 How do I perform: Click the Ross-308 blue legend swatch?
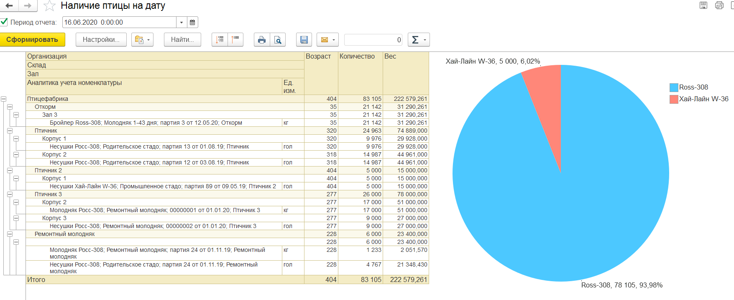tap(673, 87)
